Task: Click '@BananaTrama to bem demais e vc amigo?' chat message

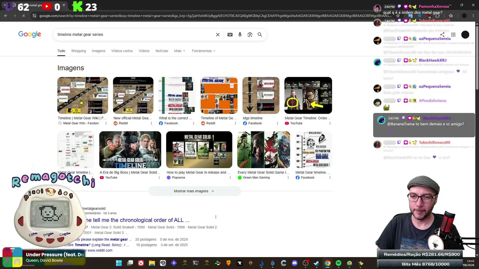Action: 425,124
